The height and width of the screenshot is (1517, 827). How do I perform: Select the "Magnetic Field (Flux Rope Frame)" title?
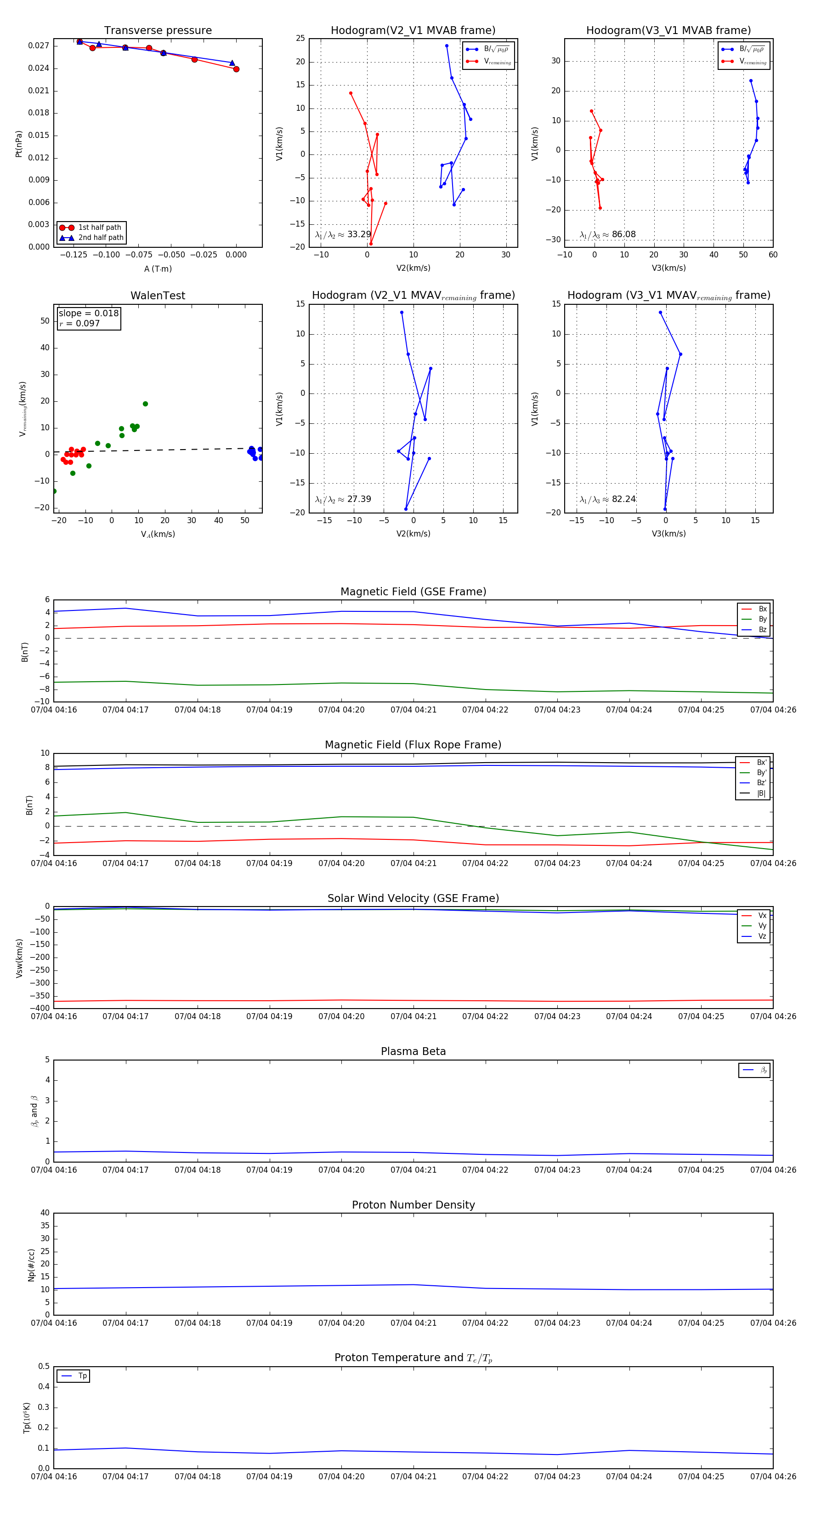click(x=413, y=745)
